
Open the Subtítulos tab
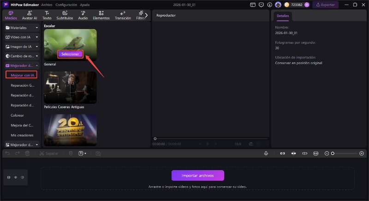(65, 15)
